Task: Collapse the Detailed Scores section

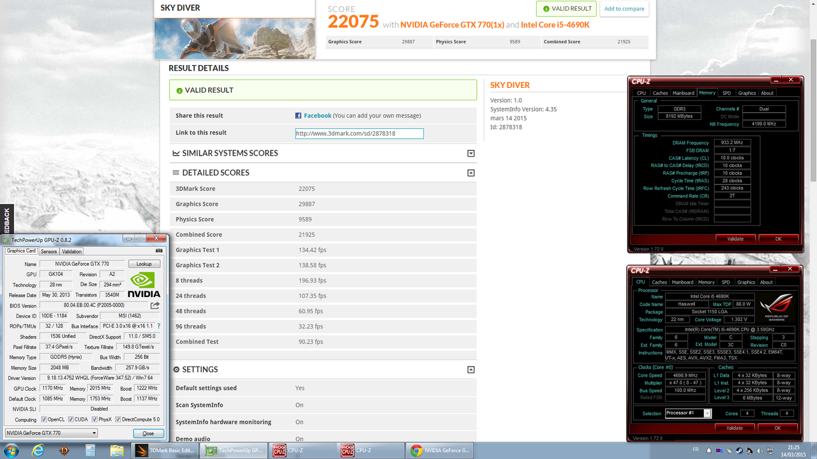Action: click(471, 173)
